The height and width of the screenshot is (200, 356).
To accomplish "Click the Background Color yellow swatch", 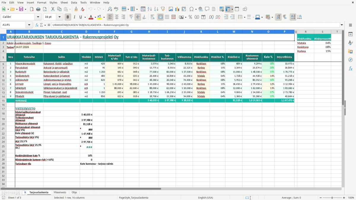I will [99, 17].
